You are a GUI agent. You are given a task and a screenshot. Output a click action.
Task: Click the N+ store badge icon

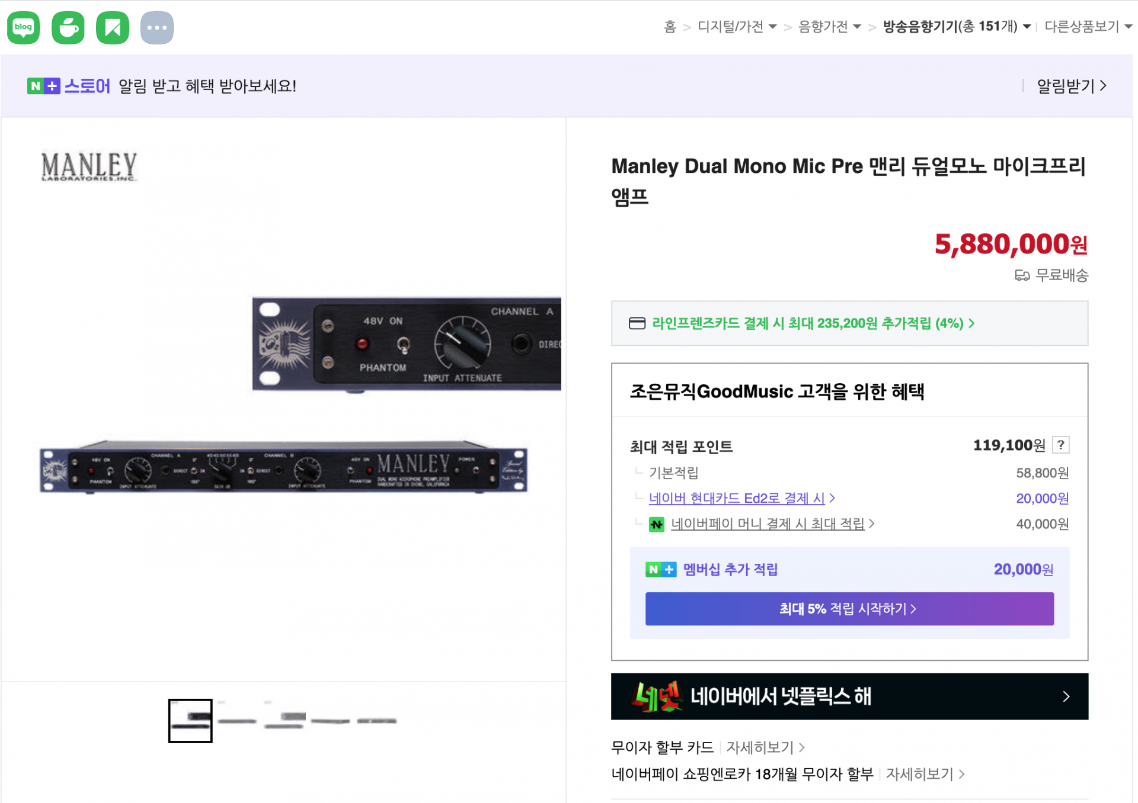click(43, 86)
